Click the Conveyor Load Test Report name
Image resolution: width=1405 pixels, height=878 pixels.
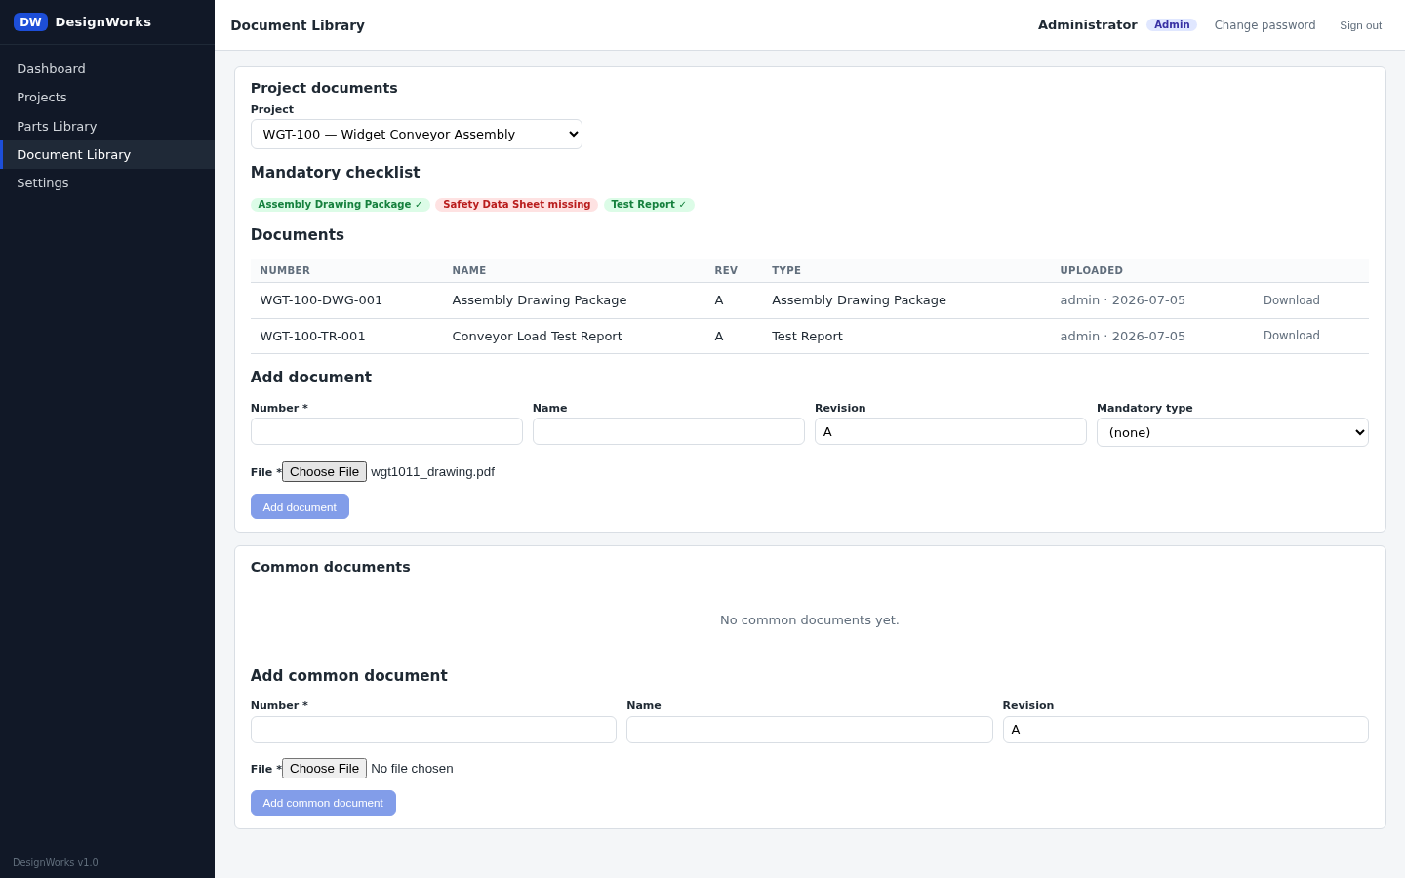537,337
